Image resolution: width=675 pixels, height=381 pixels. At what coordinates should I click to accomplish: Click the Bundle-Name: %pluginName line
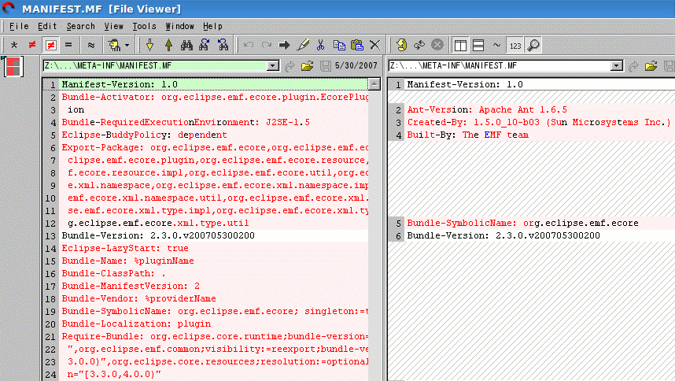(215, 261)
